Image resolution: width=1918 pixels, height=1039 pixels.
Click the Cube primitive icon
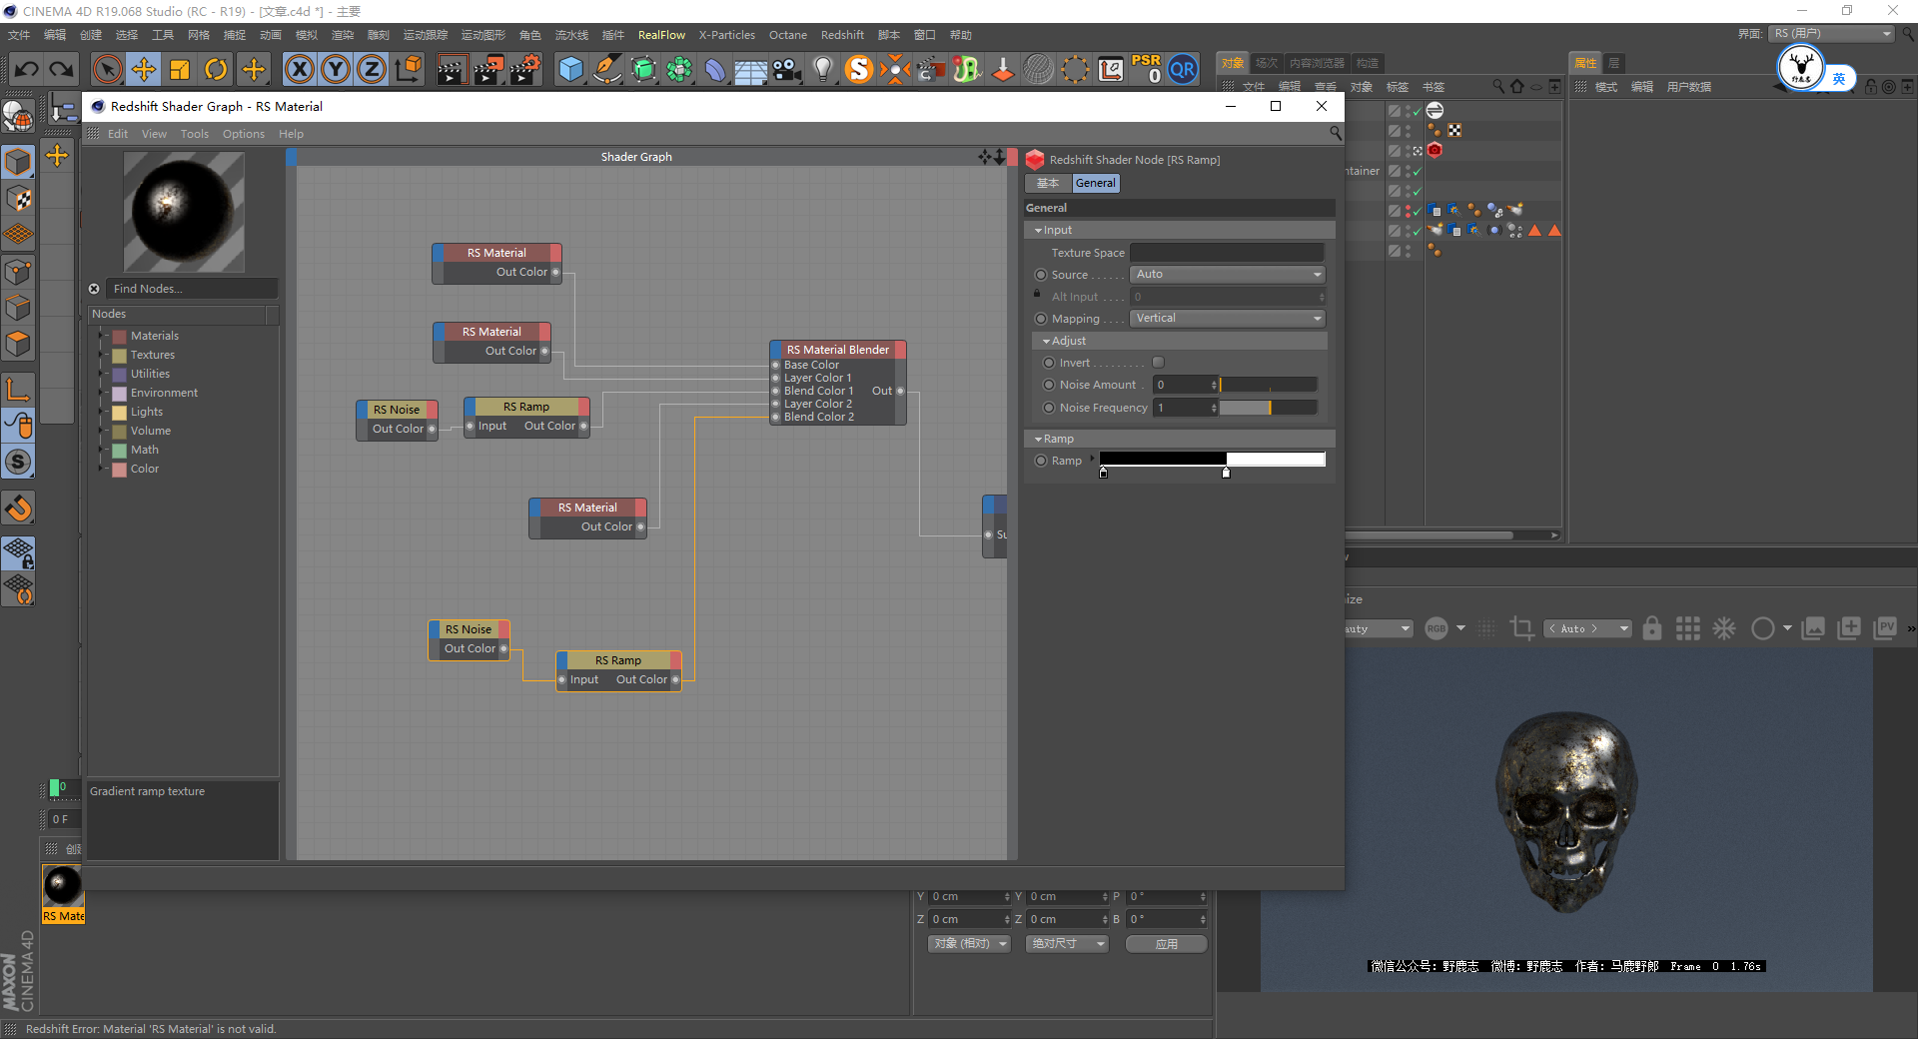(x=570, y=70)
